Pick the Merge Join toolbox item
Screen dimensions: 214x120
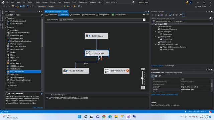[x=14, y=58]
